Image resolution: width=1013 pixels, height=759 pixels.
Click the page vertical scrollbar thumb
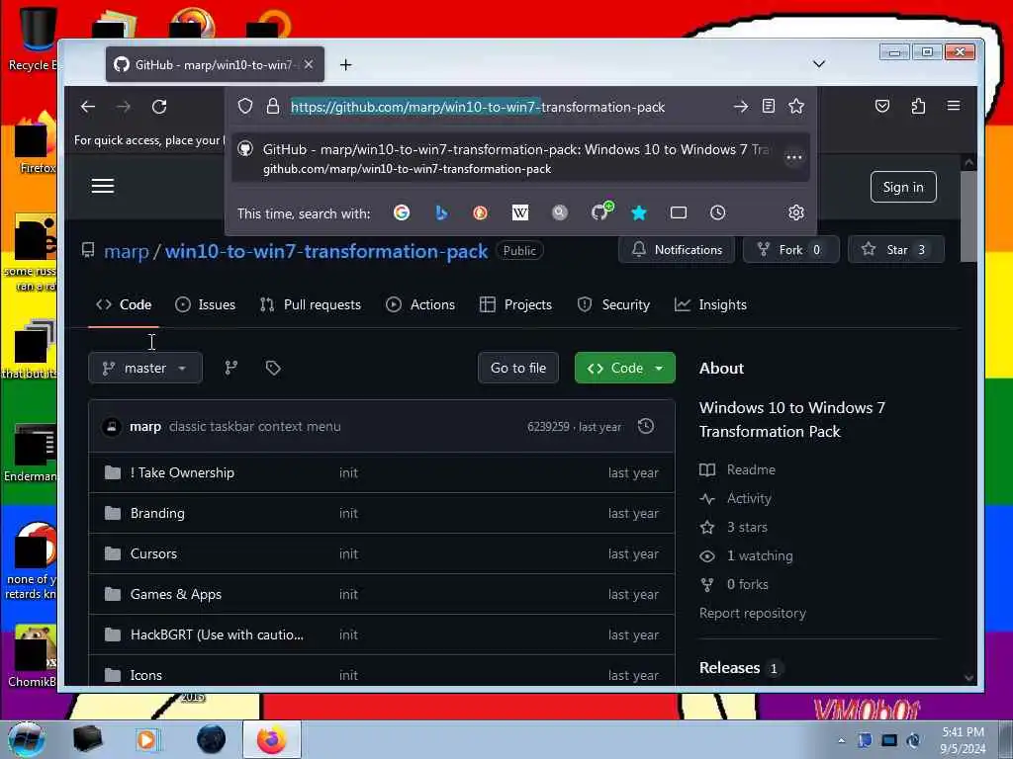click(x=967, y=216)
